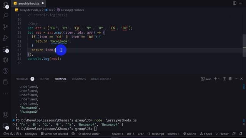Open editor More Actions menu
Screen dimensions: 246x138
[241, 3]
